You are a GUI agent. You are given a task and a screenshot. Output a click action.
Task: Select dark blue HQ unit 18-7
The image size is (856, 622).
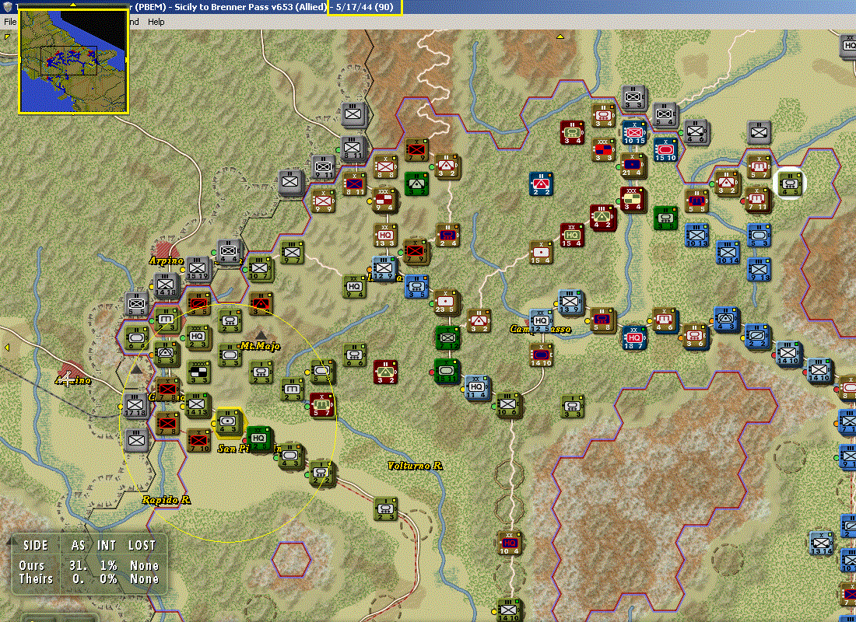tap(633, 338)
